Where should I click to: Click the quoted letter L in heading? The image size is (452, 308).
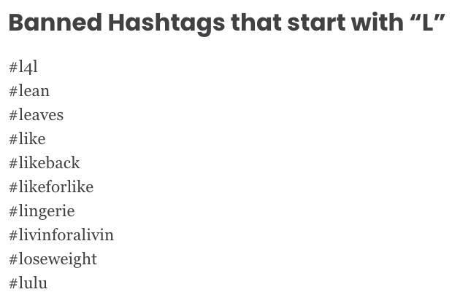428,23
